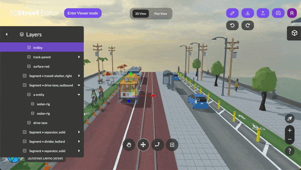Select the rotate tool in bottom toolbar
The height and width of the screenshot is (170, 301).
click(158, 145)
